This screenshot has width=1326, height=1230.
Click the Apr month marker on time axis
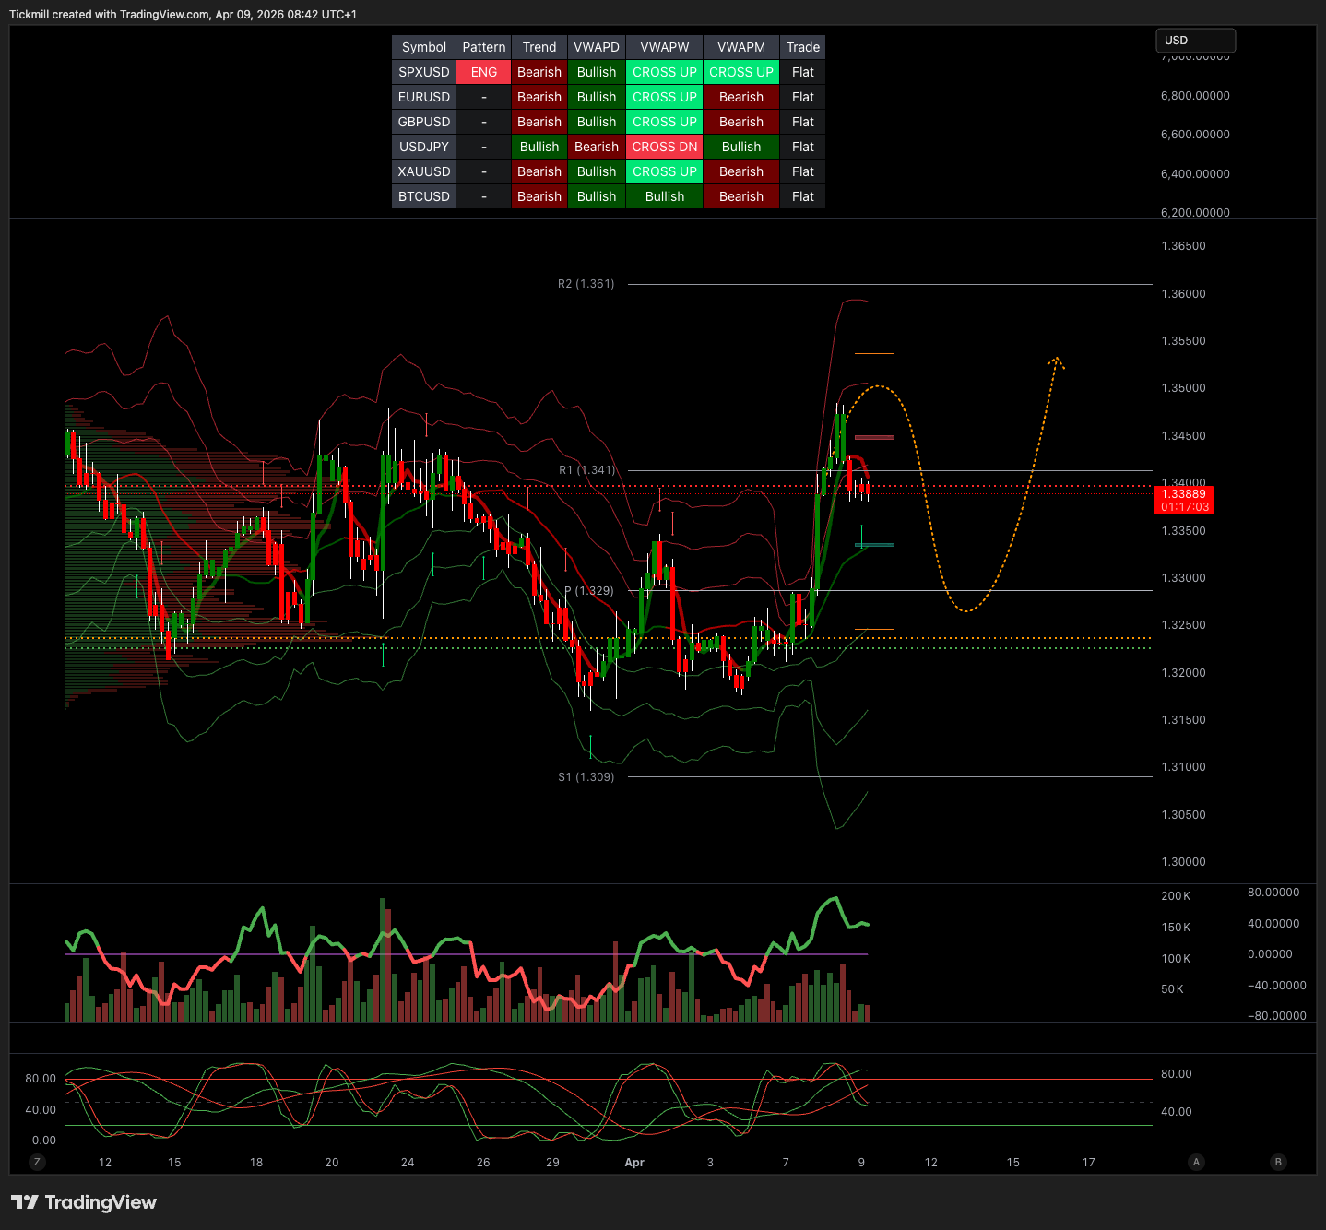[634, 1163]
